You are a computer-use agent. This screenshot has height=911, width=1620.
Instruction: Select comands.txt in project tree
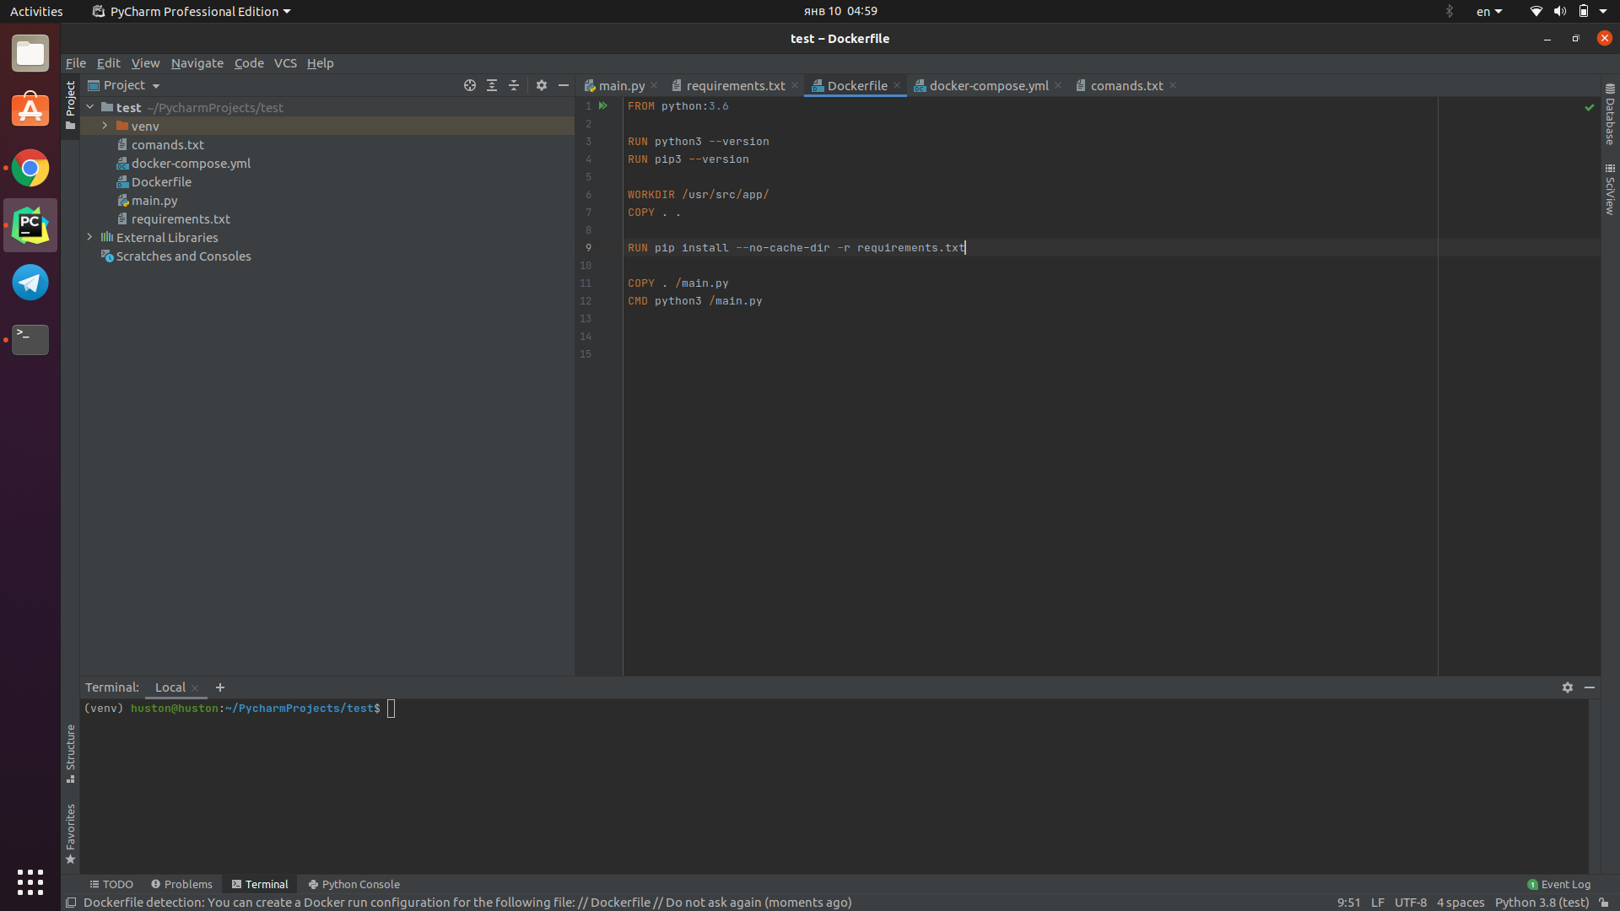click(x=168, y=145)
